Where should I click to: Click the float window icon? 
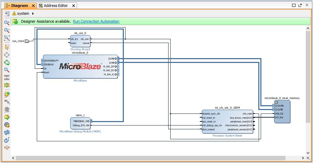click(x=300, y=6)
